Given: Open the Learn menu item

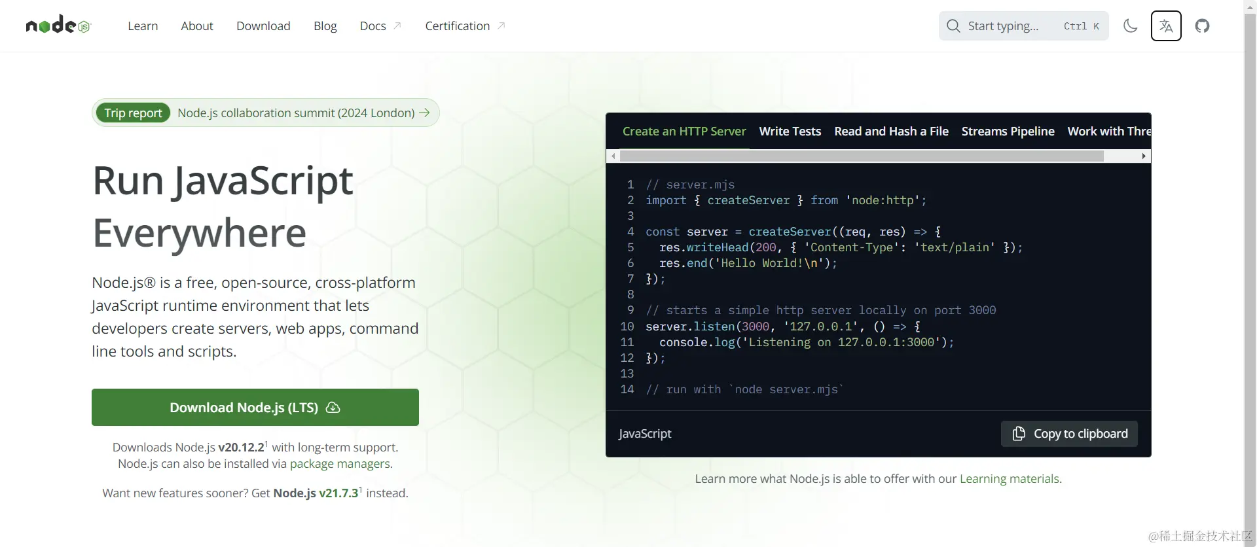Looking at the screenshot, I should [143, 26].
